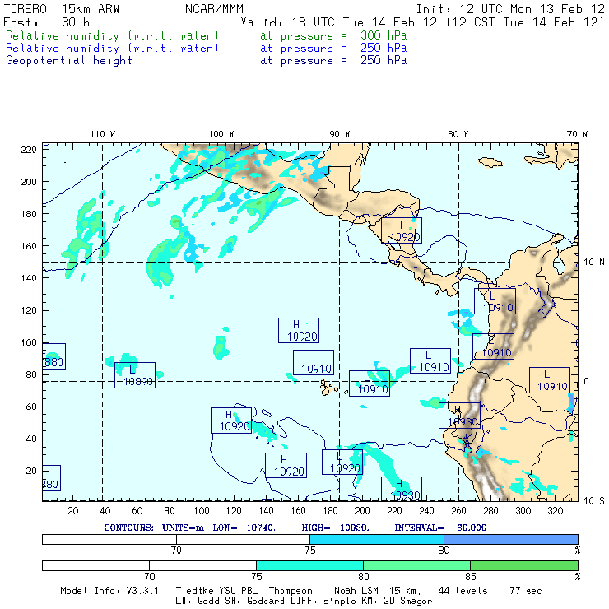609x609 pixels.
Task: Click the '85' tick label under lower color bar
Action: (x=471, y=577)
